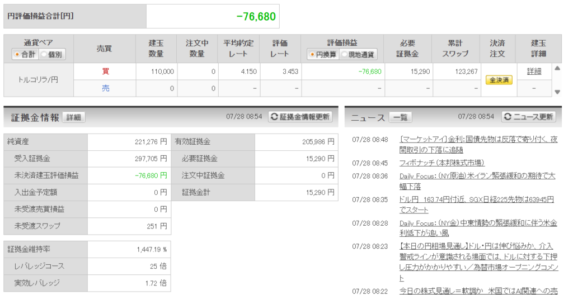Image resolution: width=573 pixels, height=295 pixels.
Task: Click the down arrow on the positions table scrollbar
Action: coord(557,92)
